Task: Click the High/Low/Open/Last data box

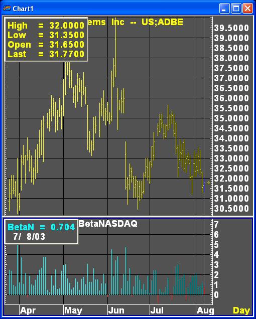Action: [x=46, y=40]
